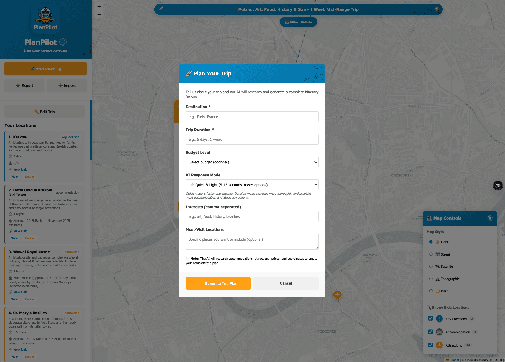Open the Budget Level dropdown
The height and width of the screenshot is (362, 505).
[252, 162]
